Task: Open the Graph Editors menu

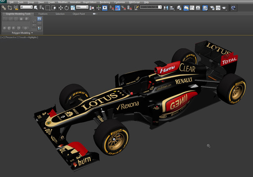Action: click(90, 2)
